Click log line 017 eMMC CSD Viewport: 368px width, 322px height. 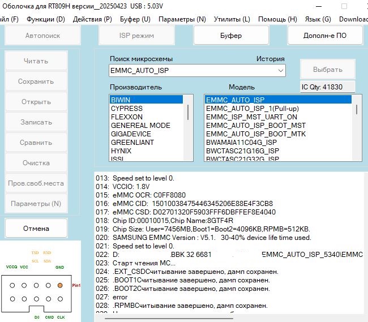coord(186,212)
